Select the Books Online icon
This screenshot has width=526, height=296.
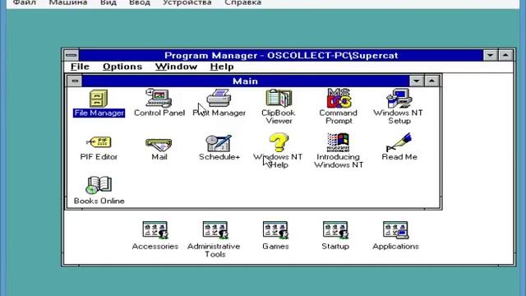click(x=99, y=185)
